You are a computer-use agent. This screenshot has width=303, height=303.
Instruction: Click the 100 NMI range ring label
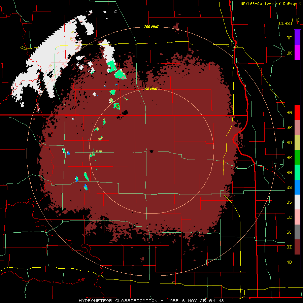[151, 27]
